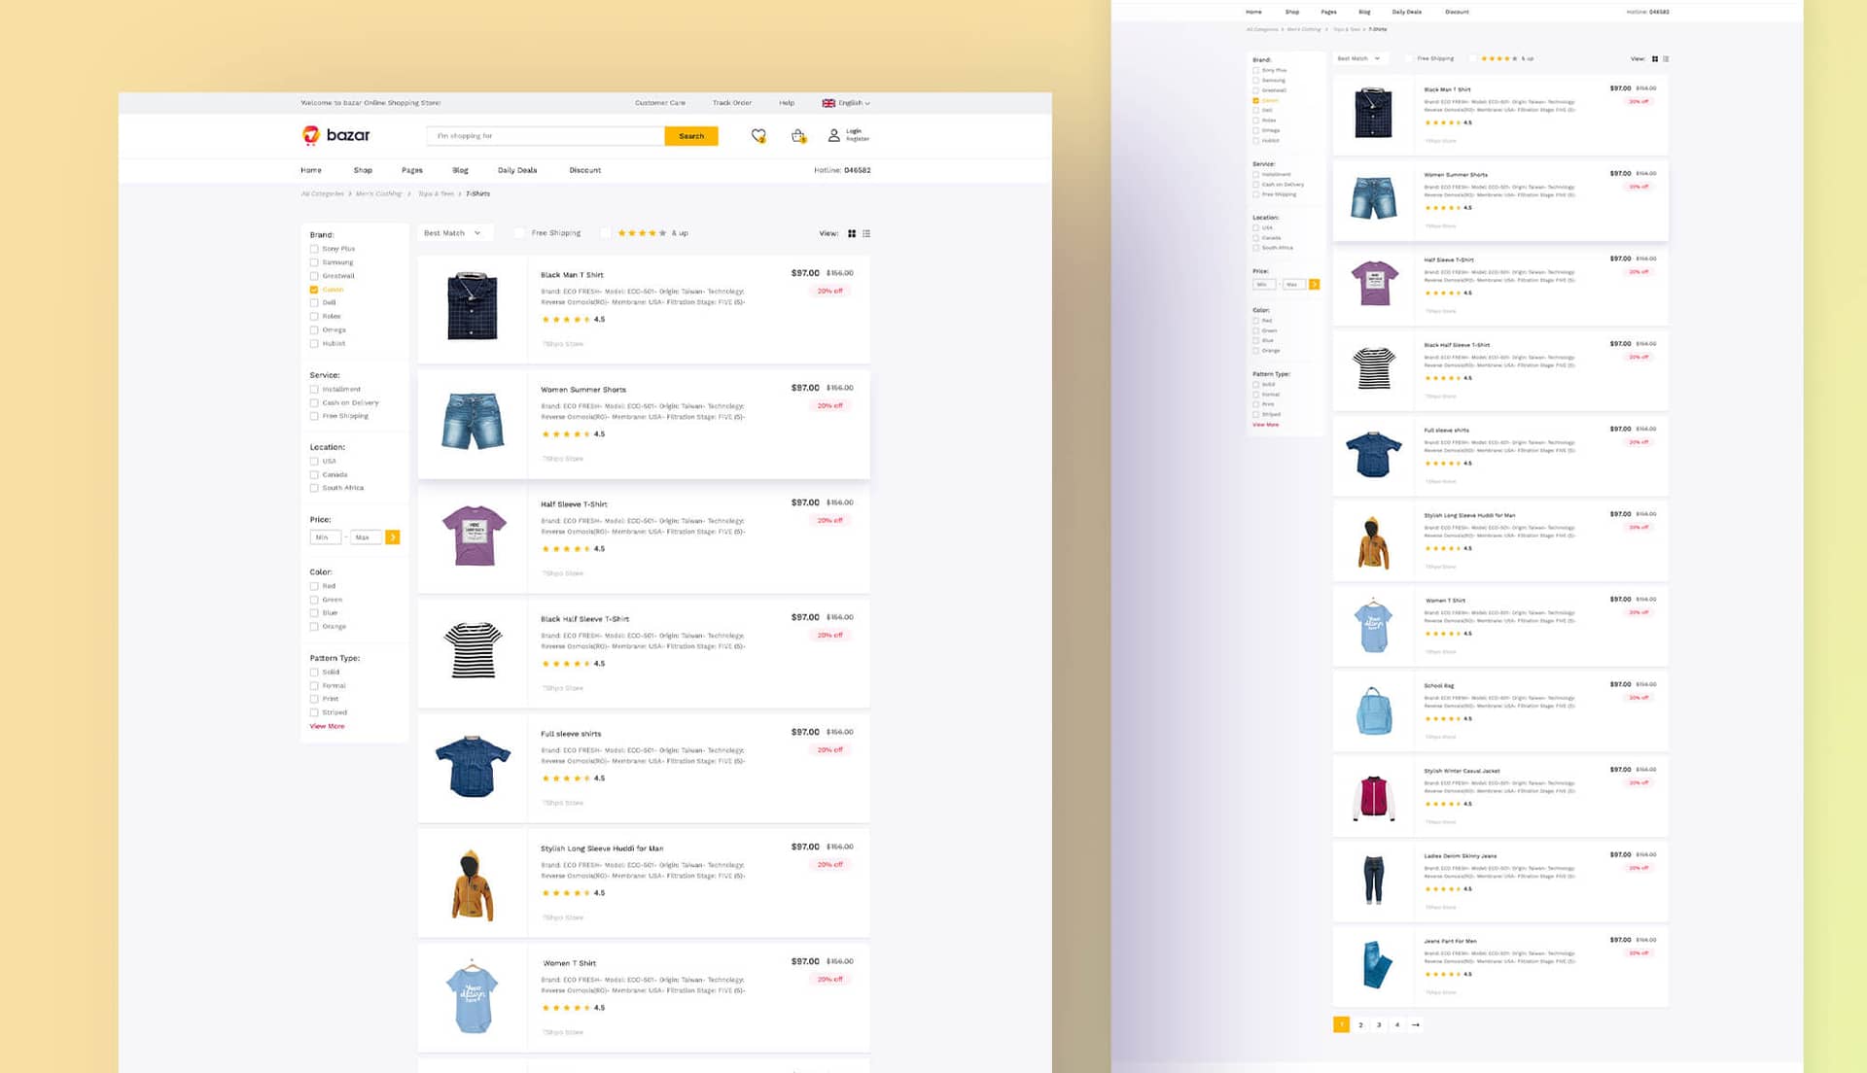Check Rolex brand on left page
Screen dimensions: 1867x1073
(x=314, y=317)
